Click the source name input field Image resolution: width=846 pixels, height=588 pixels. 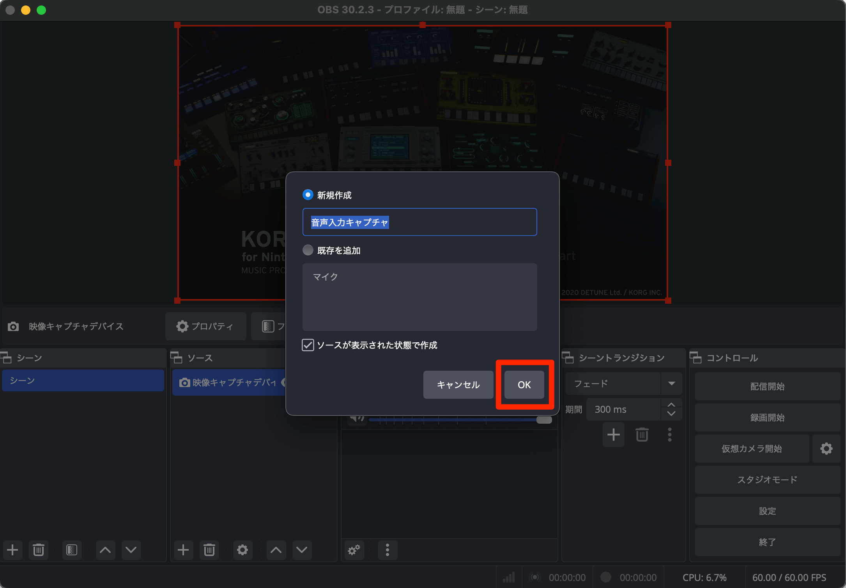point(419,222)
